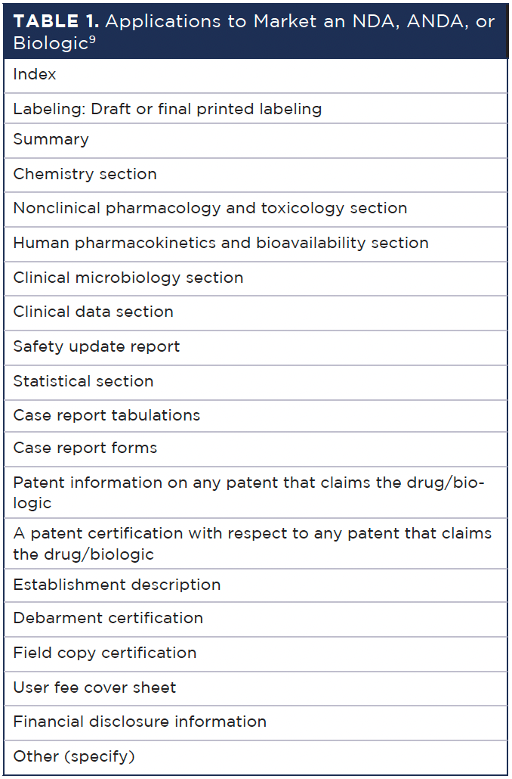This screenshot has width=512, height=779.
Task: Click the Chemistry section row
Action: [255, 175]
